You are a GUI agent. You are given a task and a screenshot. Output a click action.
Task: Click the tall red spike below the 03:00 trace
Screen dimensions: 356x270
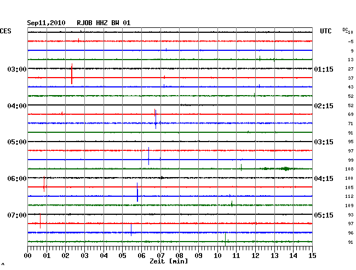click(x=72, y=74)
